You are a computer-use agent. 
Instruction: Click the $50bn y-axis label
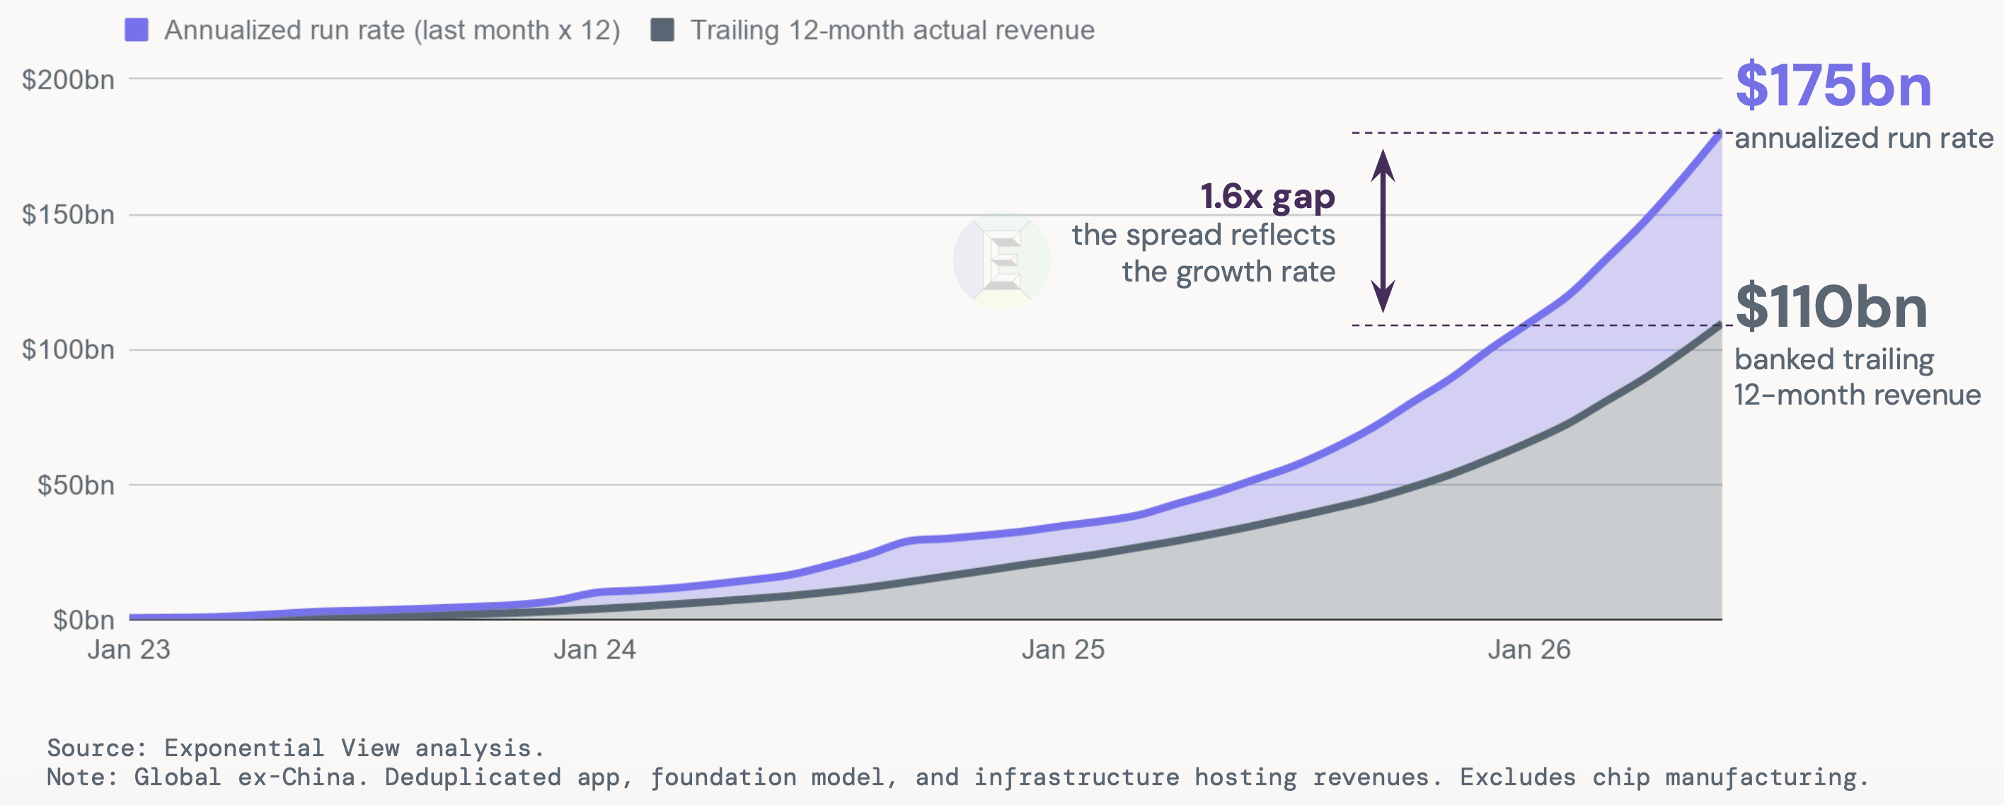click(x=76, y=485)
